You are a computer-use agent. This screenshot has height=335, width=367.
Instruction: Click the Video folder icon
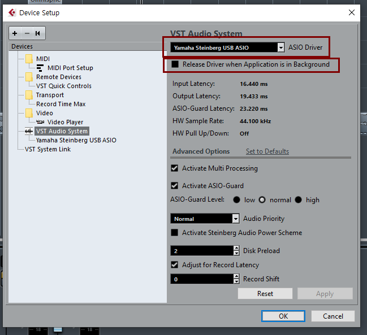click(29, 113)
